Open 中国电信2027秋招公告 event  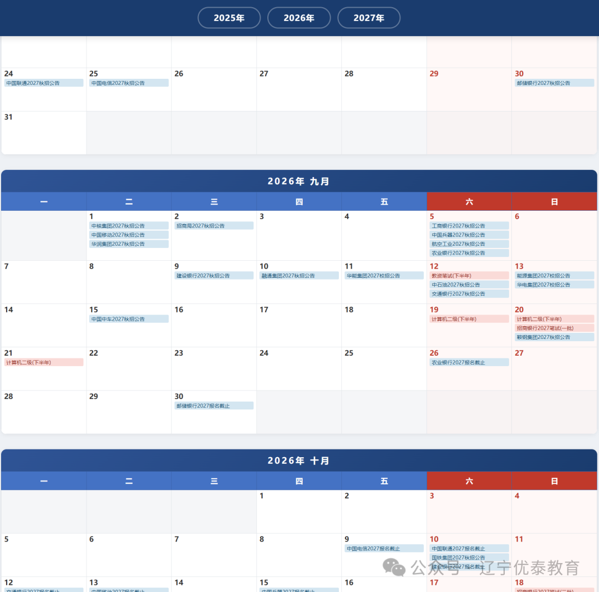129,83
